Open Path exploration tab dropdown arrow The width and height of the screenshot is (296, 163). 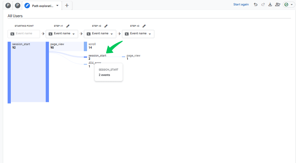pyautogui.click(x=57, y=5)
